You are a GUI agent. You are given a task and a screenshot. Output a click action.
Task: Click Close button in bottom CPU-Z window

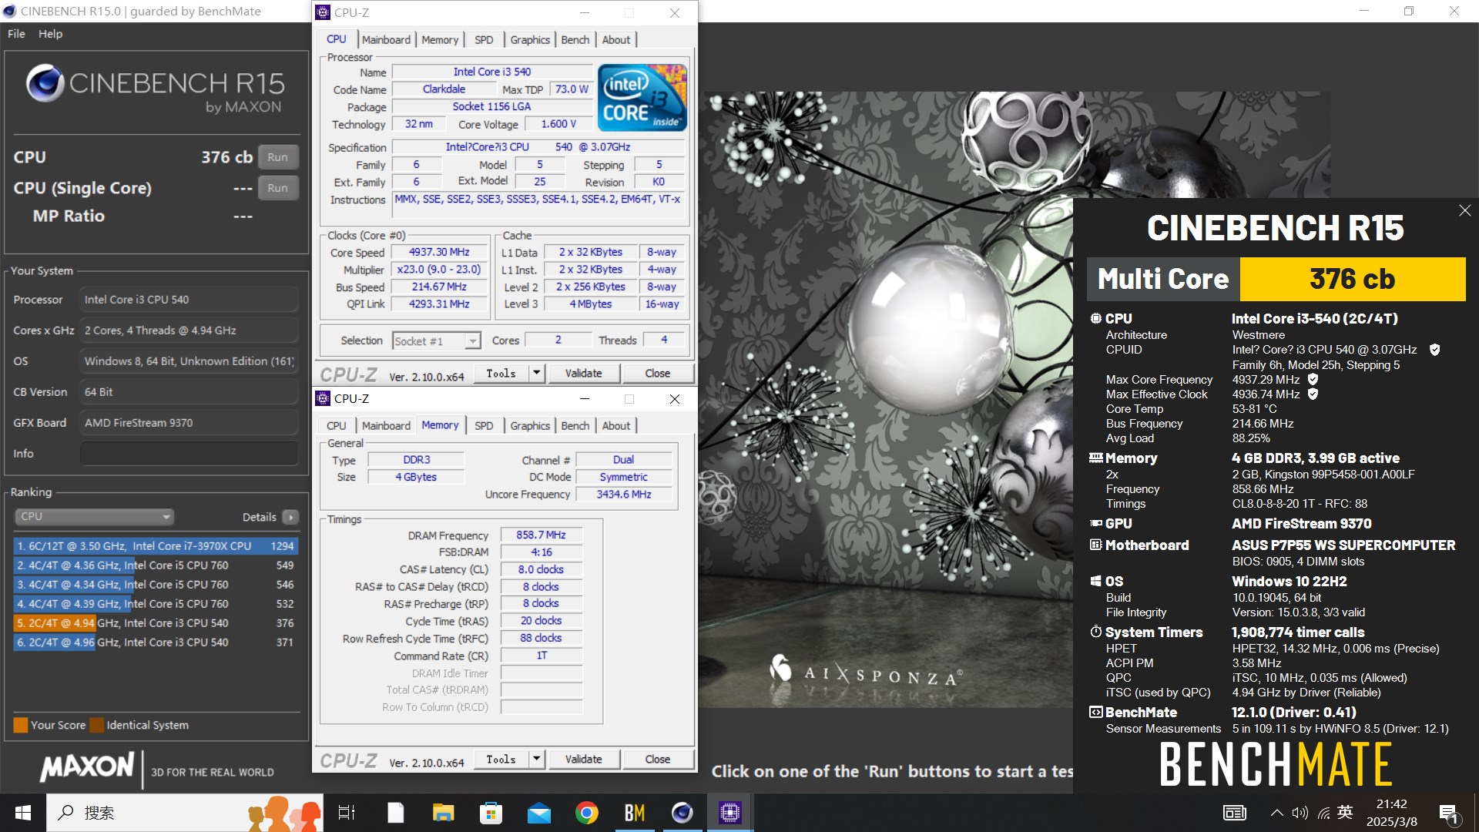pyautogui.click(x=657, y=759)
